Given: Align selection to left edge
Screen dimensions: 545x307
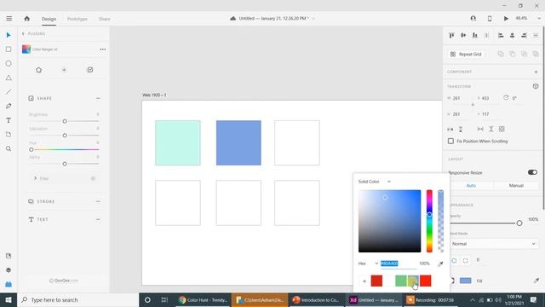Looking at the screenshot, I should pos(501,35).
